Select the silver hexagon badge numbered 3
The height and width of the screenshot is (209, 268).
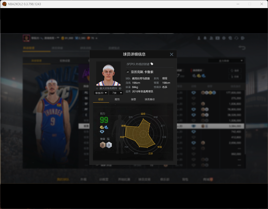pos(109,145)
